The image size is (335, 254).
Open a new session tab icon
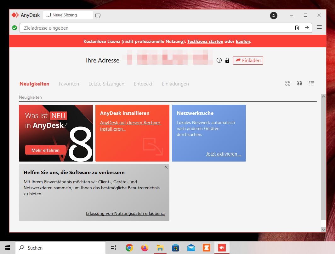[98, 15]
